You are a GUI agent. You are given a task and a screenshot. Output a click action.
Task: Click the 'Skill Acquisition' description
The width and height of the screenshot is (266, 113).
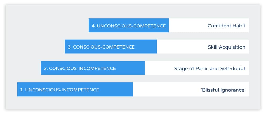point(227,47)
